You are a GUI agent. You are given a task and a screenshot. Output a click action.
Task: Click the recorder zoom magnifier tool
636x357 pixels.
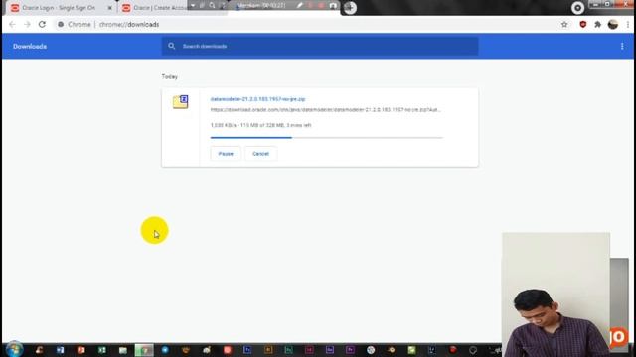tap(212, 5)
